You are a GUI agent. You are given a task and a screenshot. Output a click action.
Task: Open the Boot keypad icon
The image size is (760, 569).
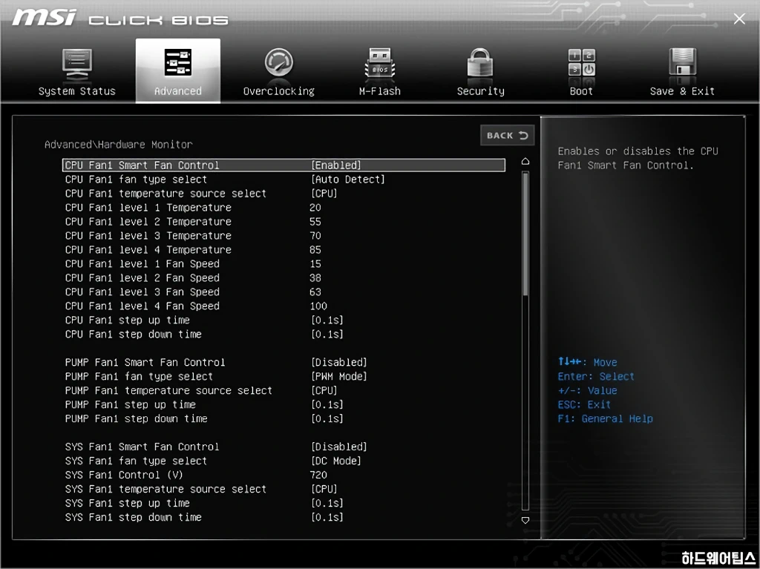point(582,62)
